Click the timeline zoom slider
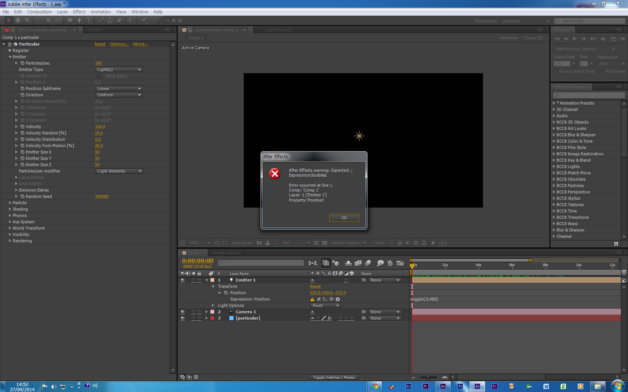The height and width of the screenshot is (392, 628). click(428, 377)
